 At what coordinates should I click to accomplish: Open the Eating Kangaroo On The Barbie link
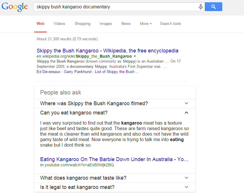(x=114, y=159)
